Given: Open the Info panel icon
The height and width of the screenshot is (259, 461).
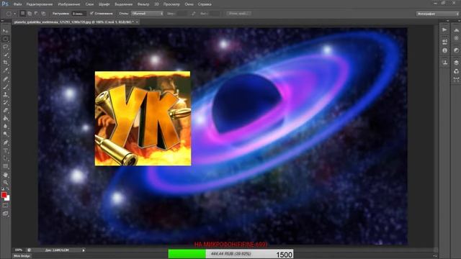Looking at the screenshot, I should (444, 50).
